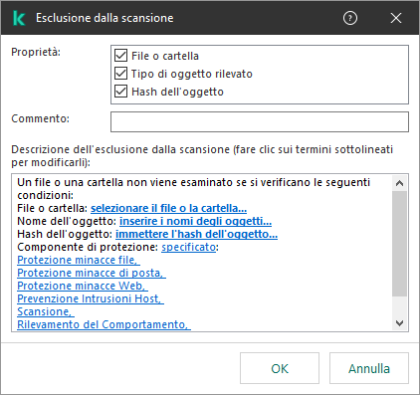Select Protezione minacce di posta link
Image resolution: width=420 pixels, height=395 pixels.
[x=92, y=273]
